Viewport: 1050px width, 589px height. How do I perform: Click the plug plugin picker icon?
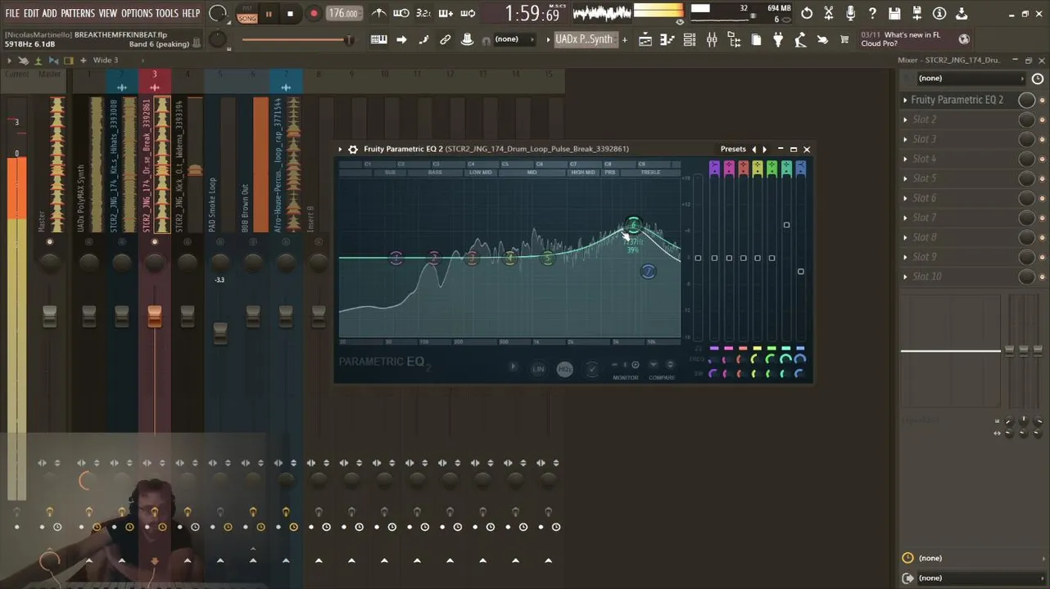coord(778,39)
